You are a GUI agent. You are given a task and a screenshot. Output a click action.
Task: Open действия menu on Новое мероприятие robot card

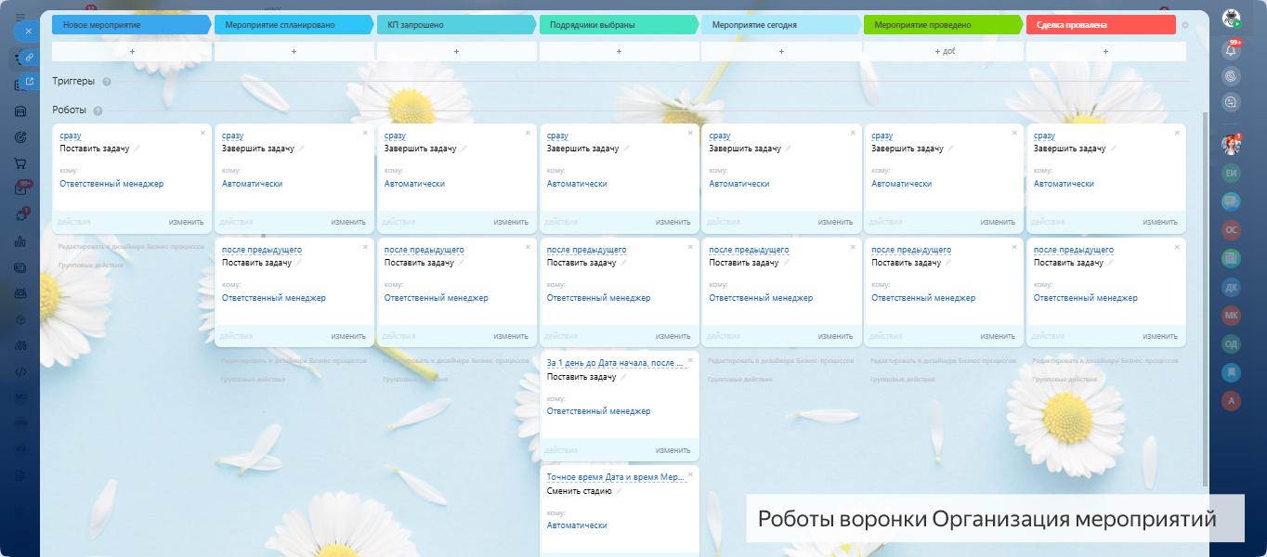(74, 222)
